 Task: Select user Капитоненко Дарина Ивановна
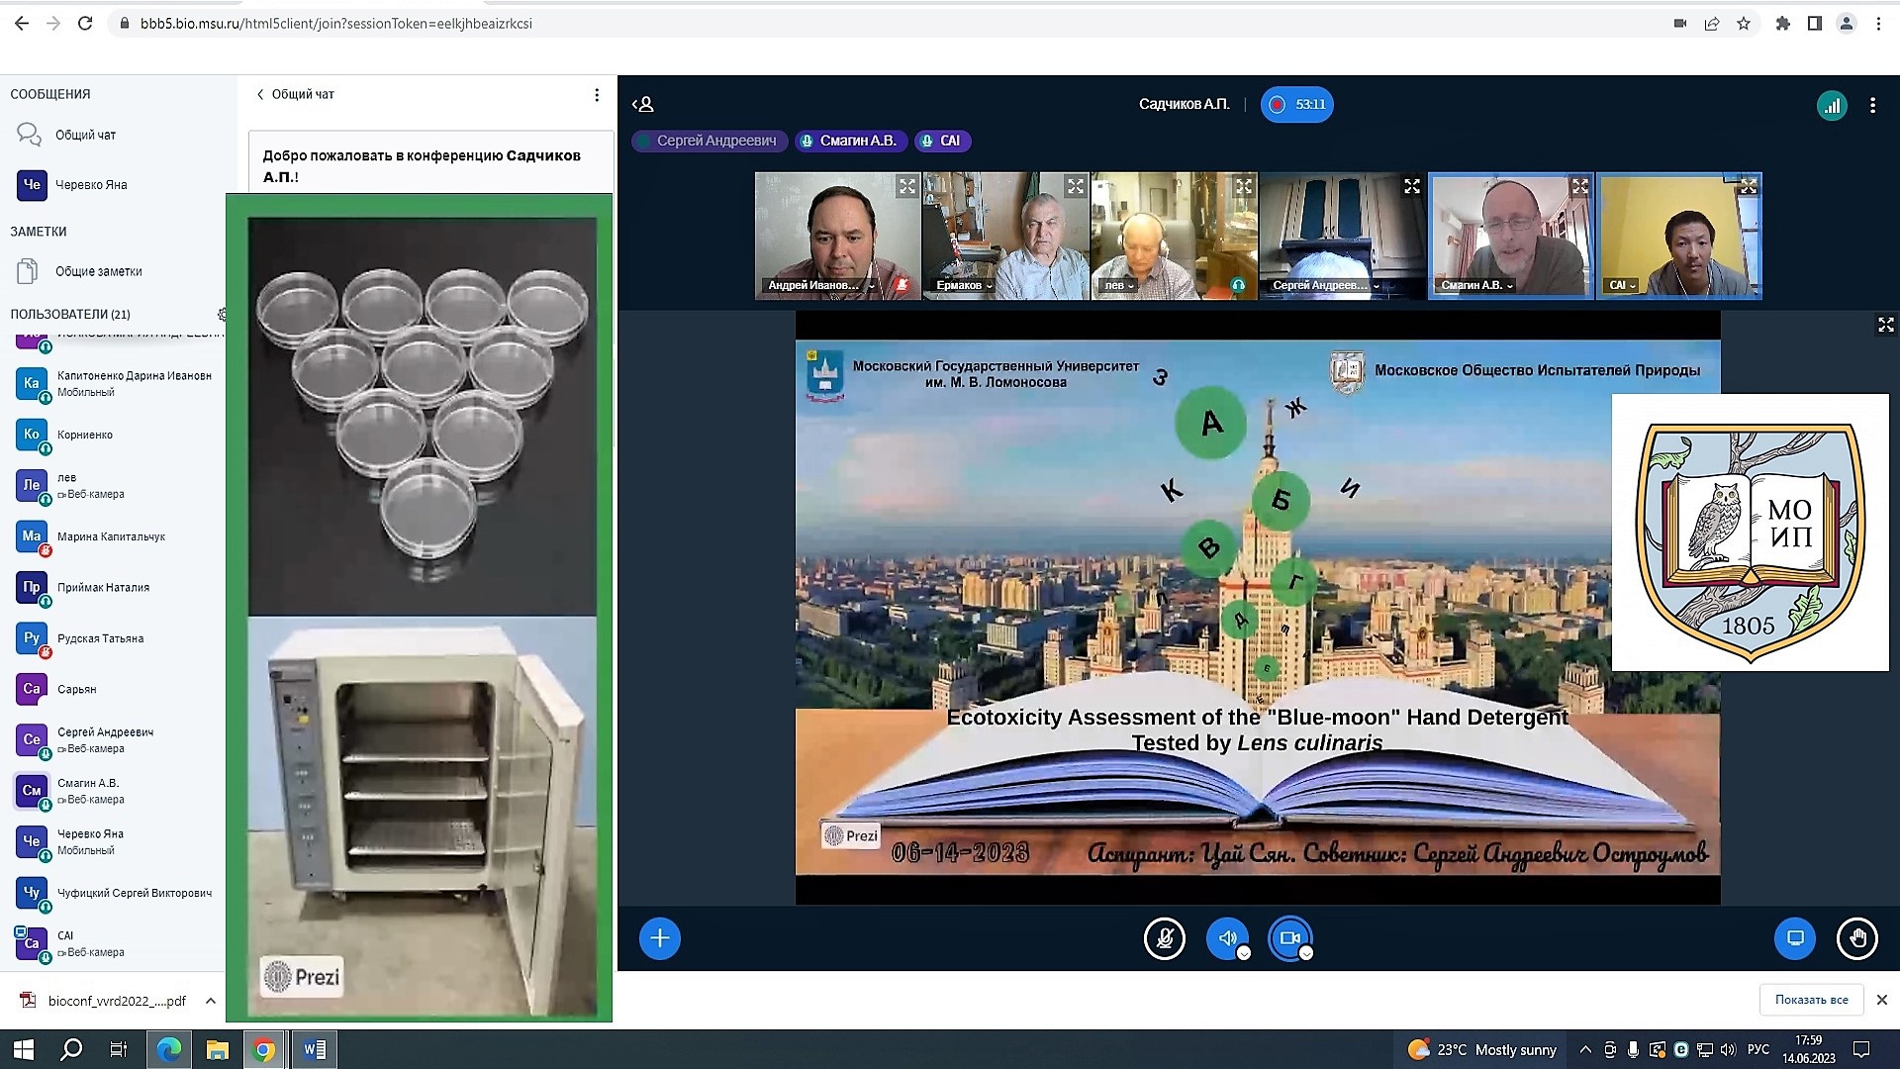(117, 384)
